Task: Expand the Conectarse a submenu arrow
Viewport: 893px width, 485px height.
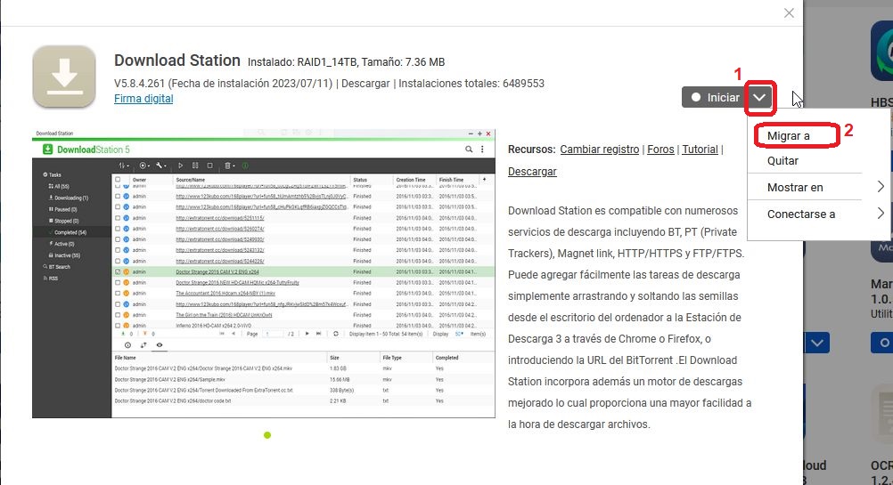Action: click(x=881, y=214)
